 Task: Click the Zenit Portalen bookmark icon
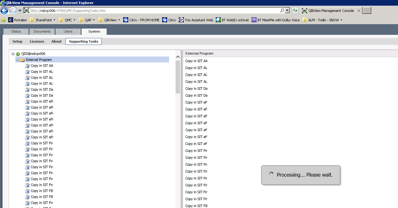(x=11, y=20)
